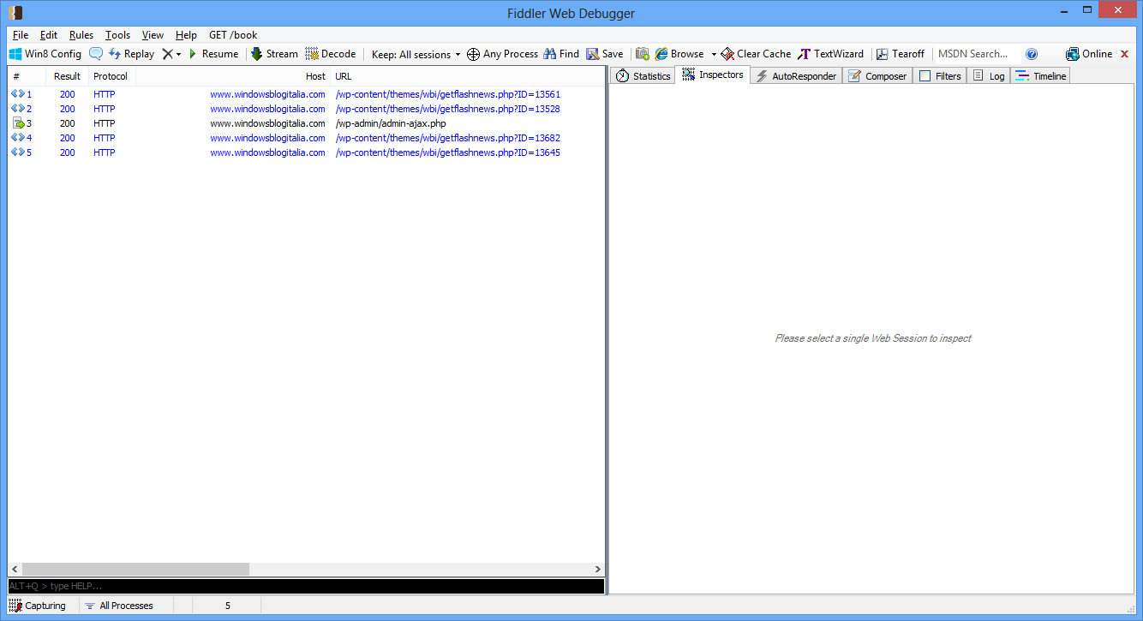Resume paused sessions
The height and width of the screenshot is (621, 1143).
coord(213,54)
